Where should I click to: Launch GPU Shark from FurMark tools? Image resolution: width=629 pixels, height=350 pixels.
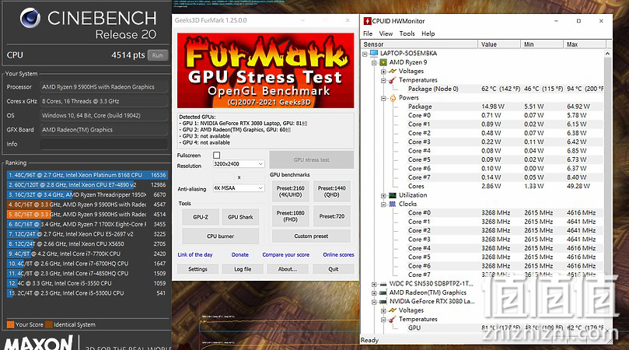pyautogui.click(x=240, y=217)
